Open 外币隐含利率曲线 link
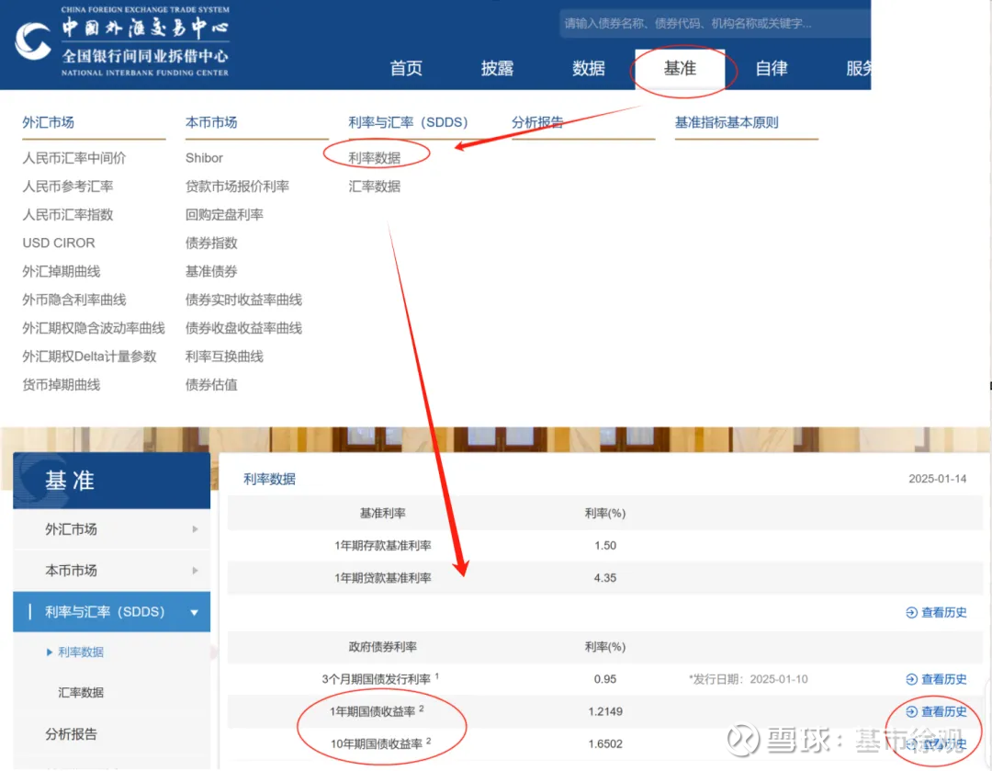This screenshot has width=992, height=771. click(x=74, y=300)
